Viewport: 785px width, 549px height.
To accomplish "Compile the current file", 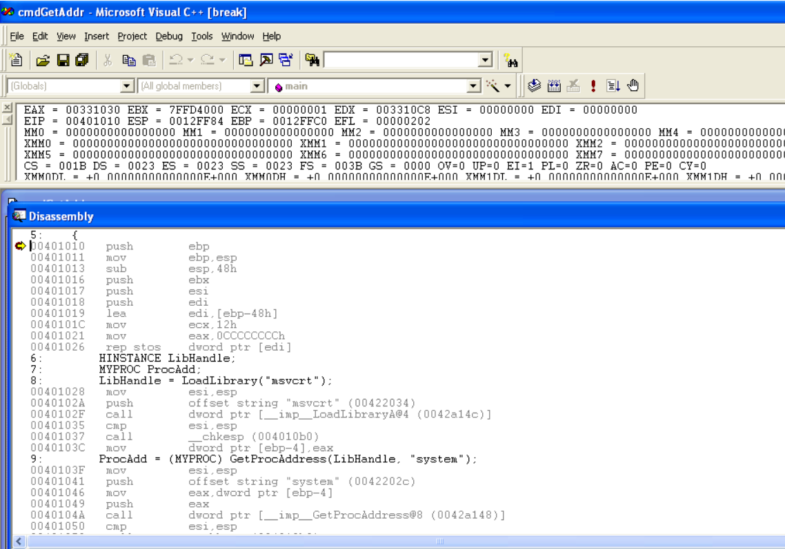I will 533,85.
